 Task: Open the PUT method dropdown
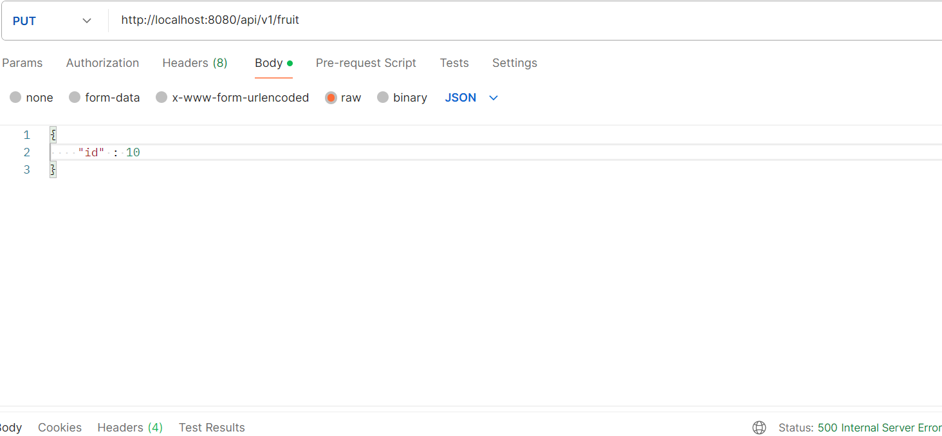click(x=53, y=21)
